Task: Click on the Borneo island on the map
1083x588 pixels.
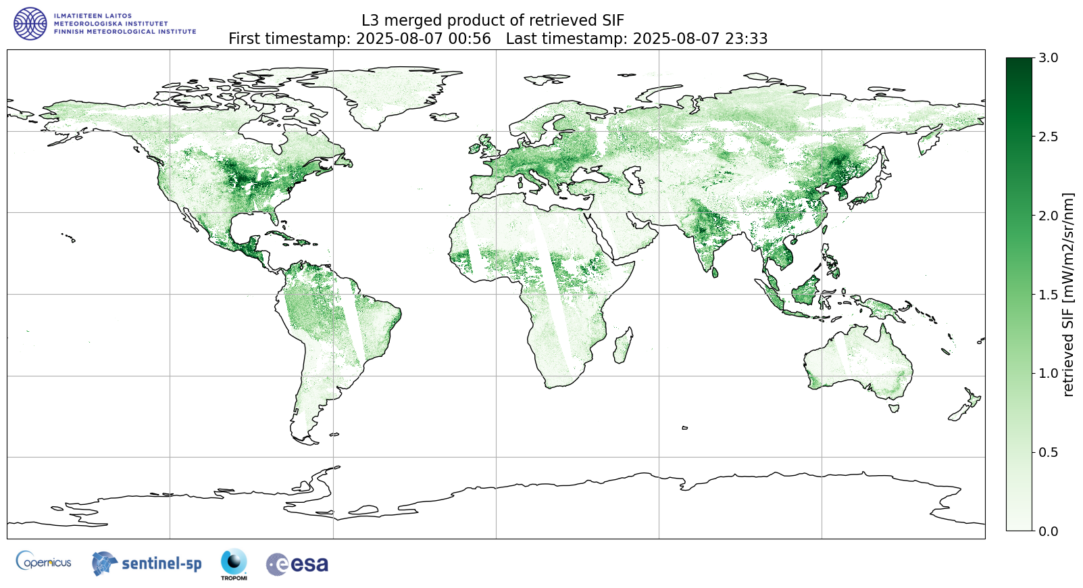Action: 805,291
